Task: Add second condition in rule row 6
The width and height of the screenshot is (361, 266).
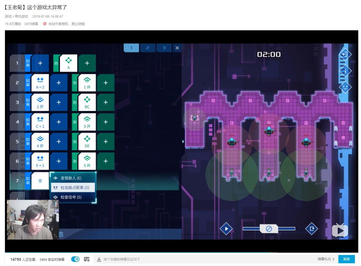Action: coord(59,161)
